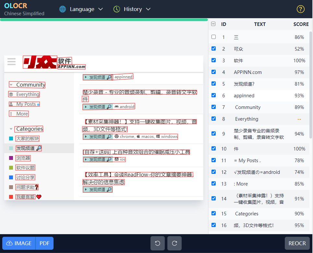
Task: Click the PDF upload button
Action: pyautogui.click(x=44, y=243)
